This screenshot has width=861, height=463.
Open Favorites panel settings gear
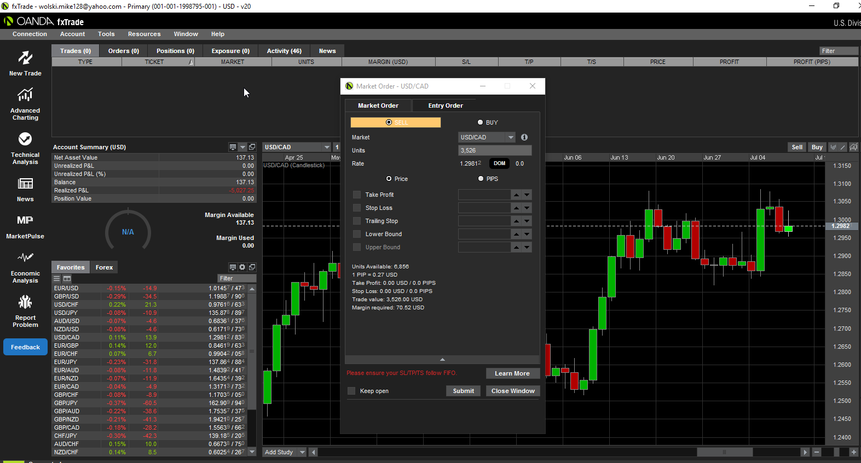242,267
